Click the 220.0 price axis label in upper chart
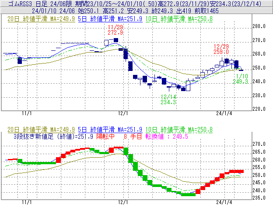The height and width of the screenshot is (208, 273). click(259, 109)
